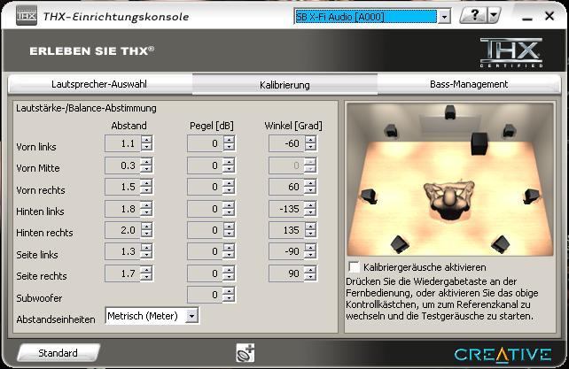This screenshot has height=369, width=569.
Task: Increase Hinten links Pegel with up arrow
Action: click(x=229, y=204)
